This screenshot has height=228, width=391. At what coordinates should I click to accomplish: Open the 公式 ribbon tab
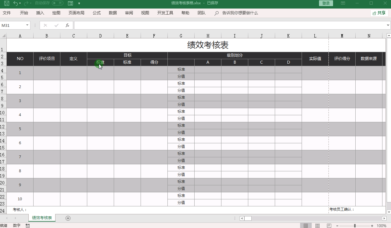point(97,13)
